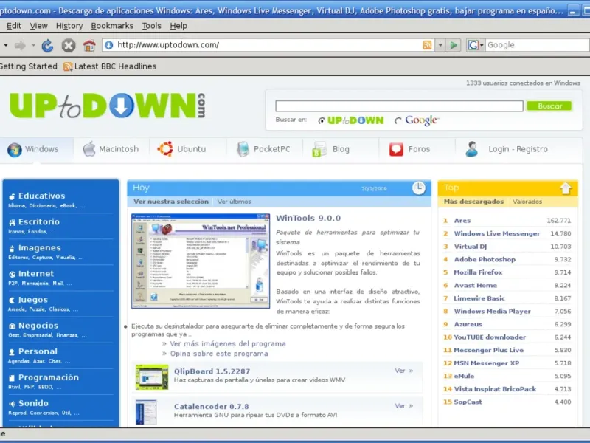Open the History menu
Viewport: 590px width, 443px height.
[69, 26]
